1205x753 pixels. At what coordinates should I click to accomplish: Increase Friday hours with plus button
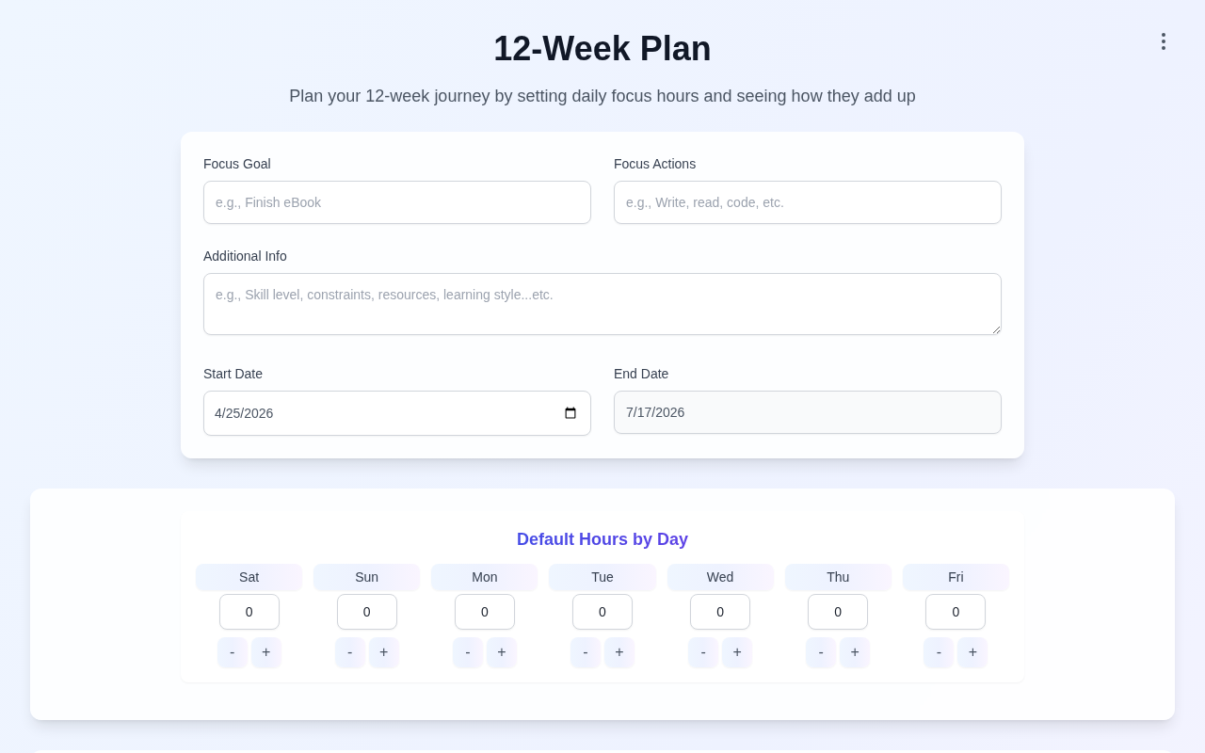click(972, 652)
